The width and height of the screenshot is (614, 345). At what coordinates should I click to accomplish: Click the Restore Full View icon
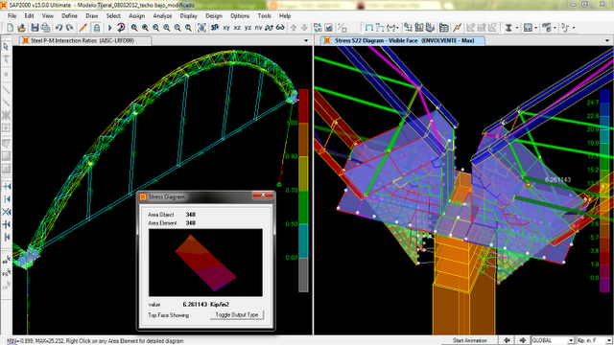pyautogui.click(x=145, y=28)
